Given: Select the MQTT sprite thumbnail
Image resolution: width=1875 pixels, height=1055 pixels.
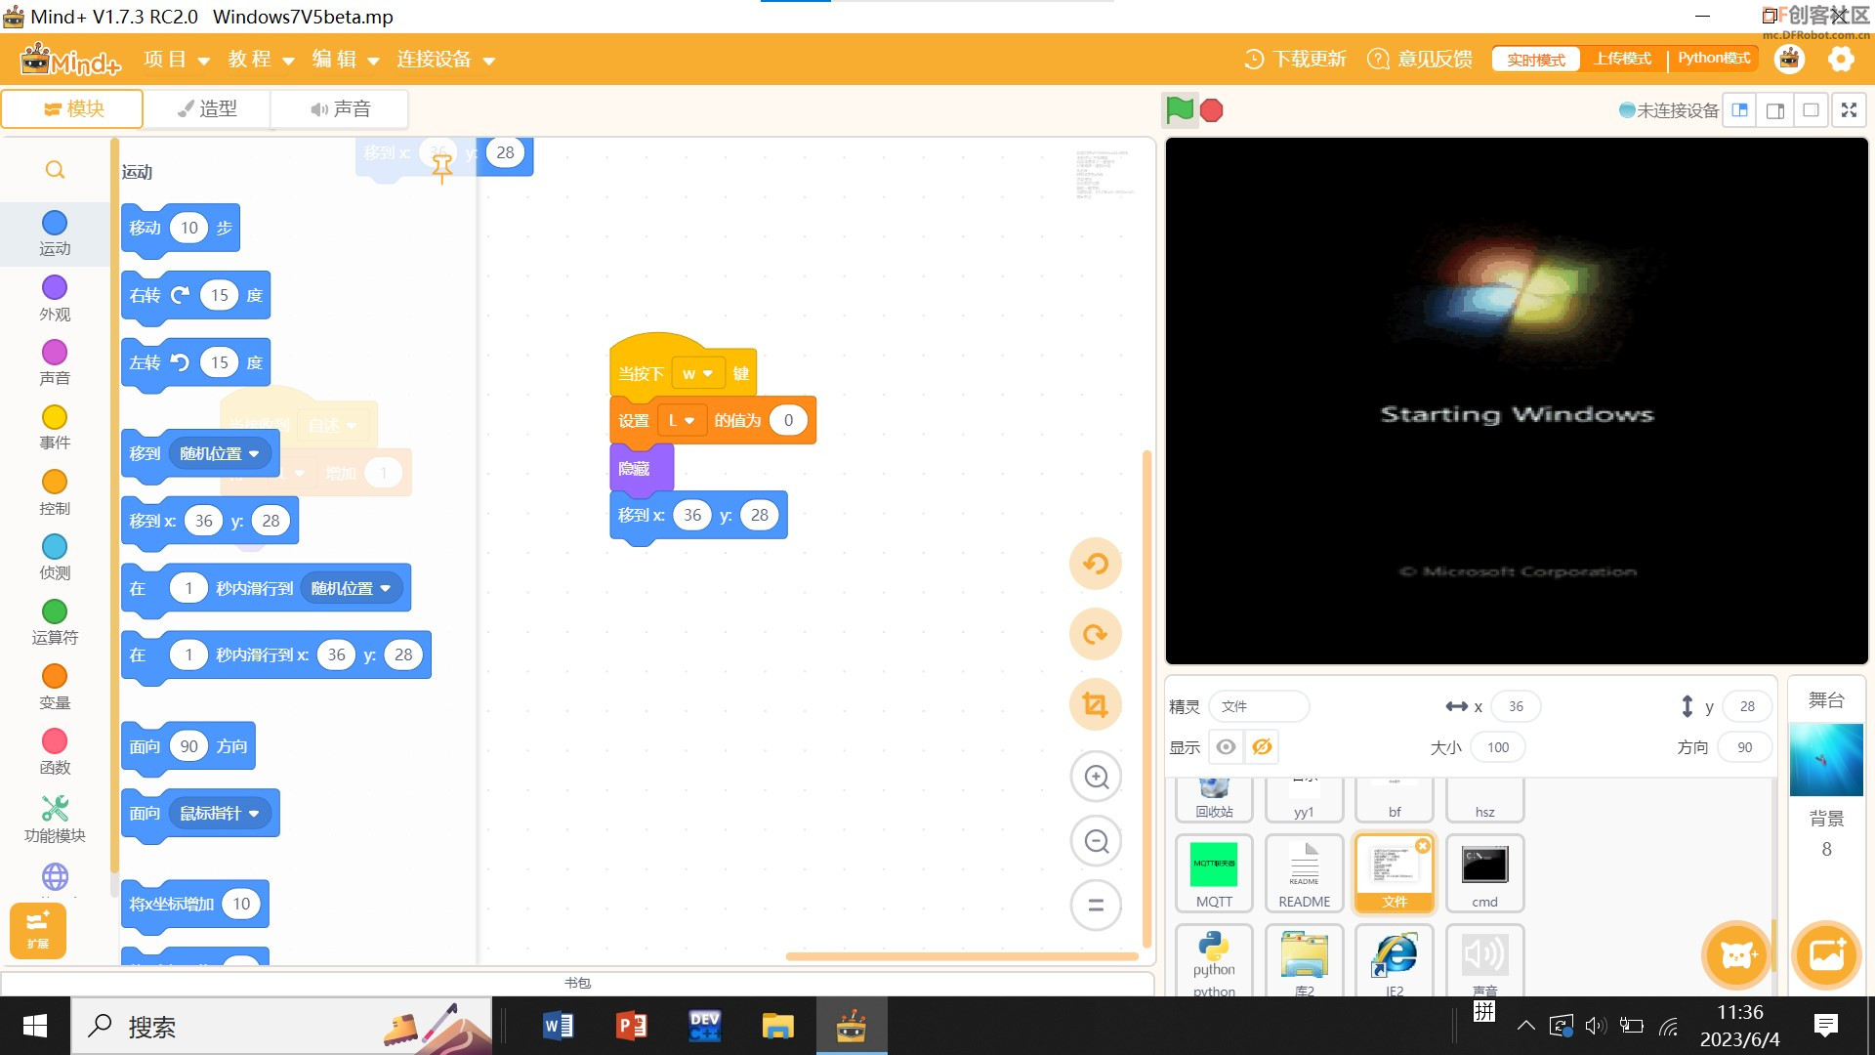Looking at the screenshot, I should pyautogui.click(x=1214, y=874).
